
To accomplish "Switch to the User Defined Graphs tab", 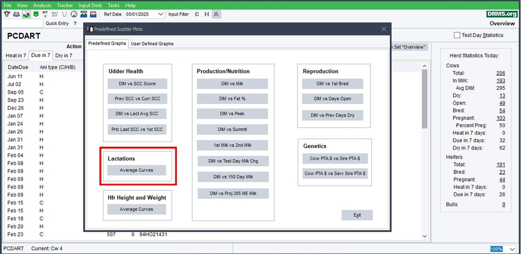I will tap(152, 44).
